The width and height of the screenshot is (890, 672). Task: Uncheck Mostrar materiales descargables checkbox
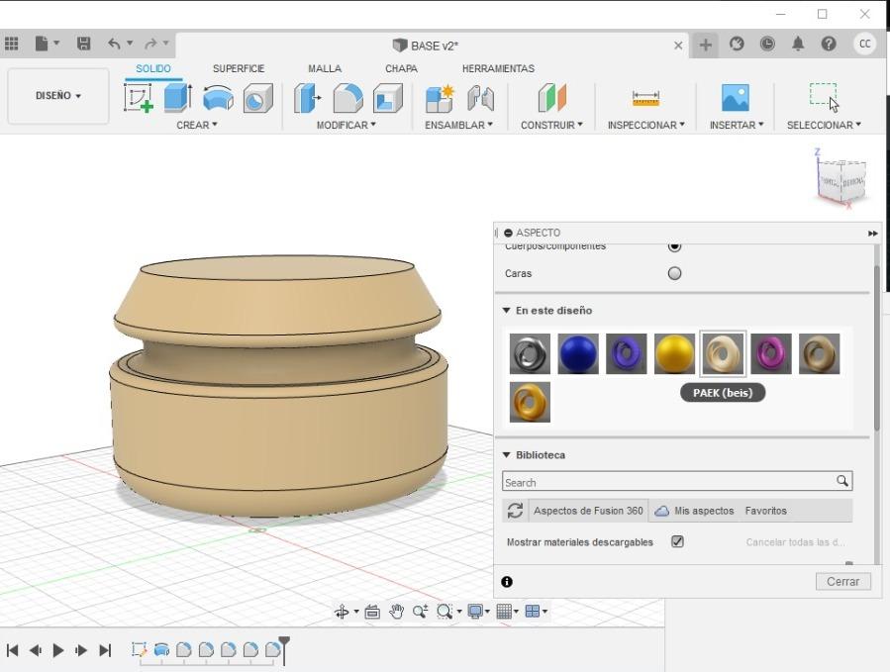pos(677,541)
